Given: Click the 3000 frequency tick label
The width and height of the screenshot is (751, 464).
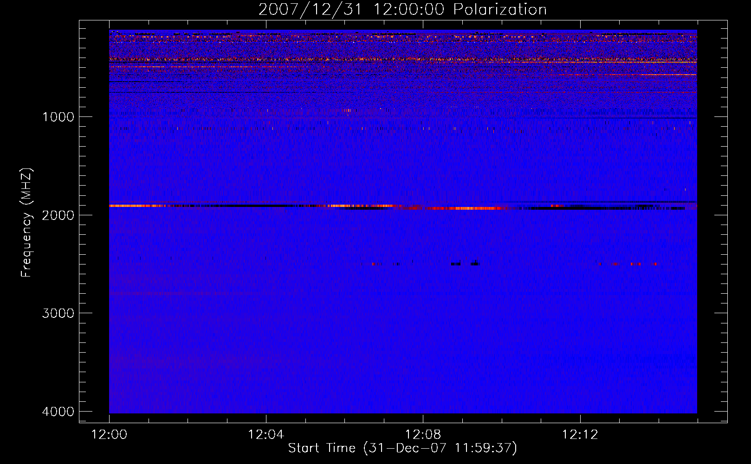Looking at the screenshot, I should coord(58,313).
